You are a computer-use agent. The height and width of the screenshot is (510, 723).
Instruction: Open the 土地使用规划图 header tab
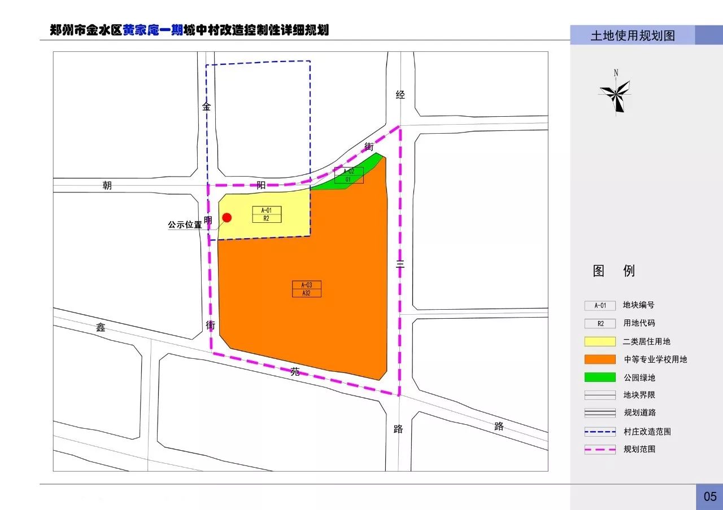click(x=632, y=36)
